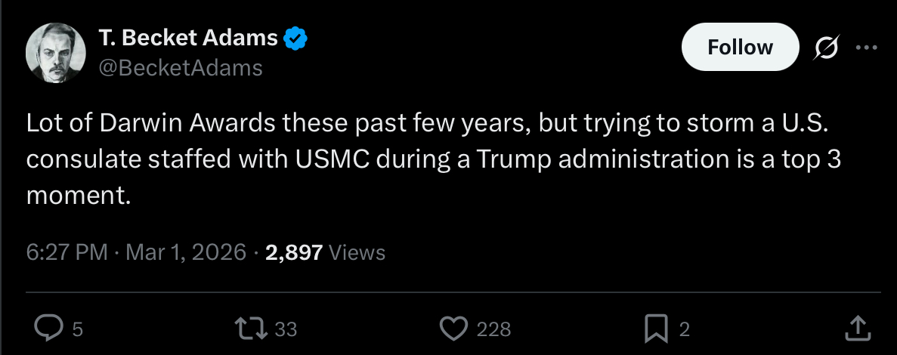This screenshot has height=355, width=897.
Task: Click the bookmark count 2
Action: 684,329
